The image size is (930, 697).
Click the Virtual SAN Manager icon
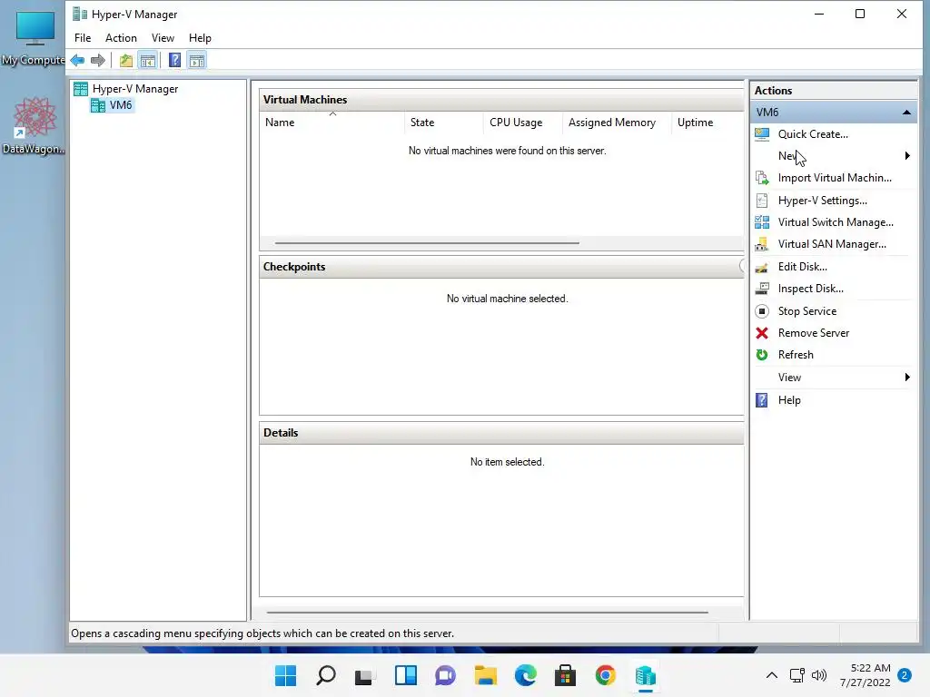pos(762,244)
